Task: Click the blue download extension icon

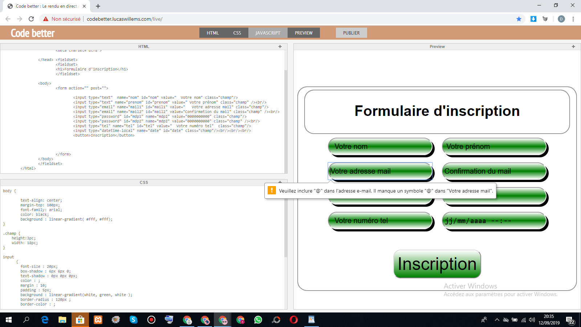Action: tap(533, 19)
